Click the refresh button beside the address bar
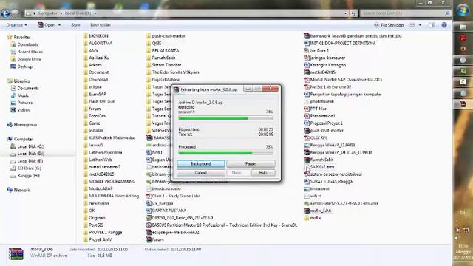The width and height of the screenshot is (473, 266). point(353,13)
